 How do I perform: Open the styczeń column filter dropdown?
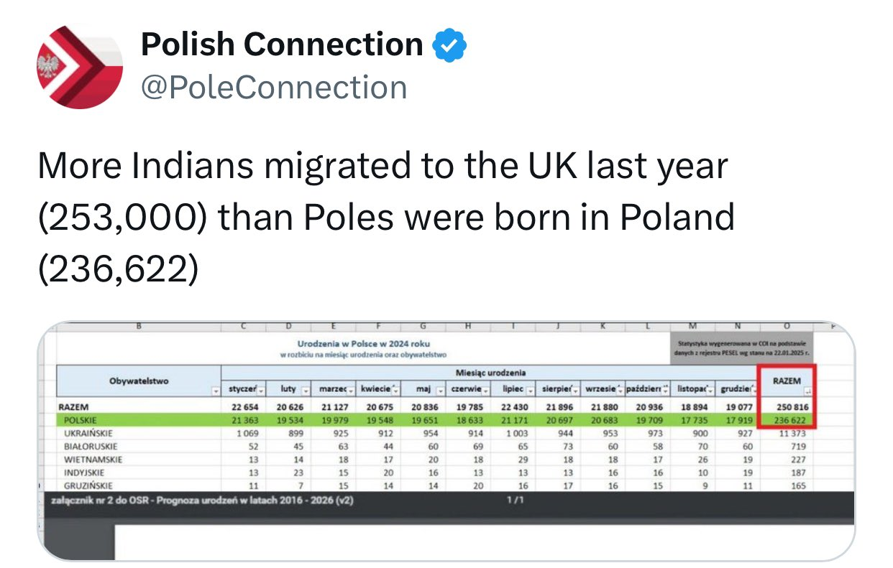pos(262,390)
